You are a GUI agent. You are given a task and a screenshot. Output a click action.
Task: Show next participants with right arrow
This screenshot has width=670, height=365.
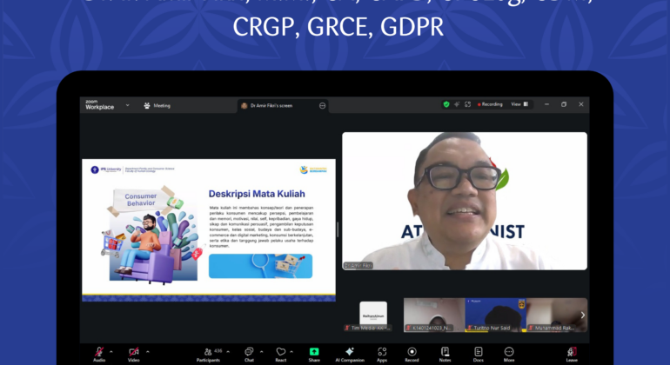(583, 315)
